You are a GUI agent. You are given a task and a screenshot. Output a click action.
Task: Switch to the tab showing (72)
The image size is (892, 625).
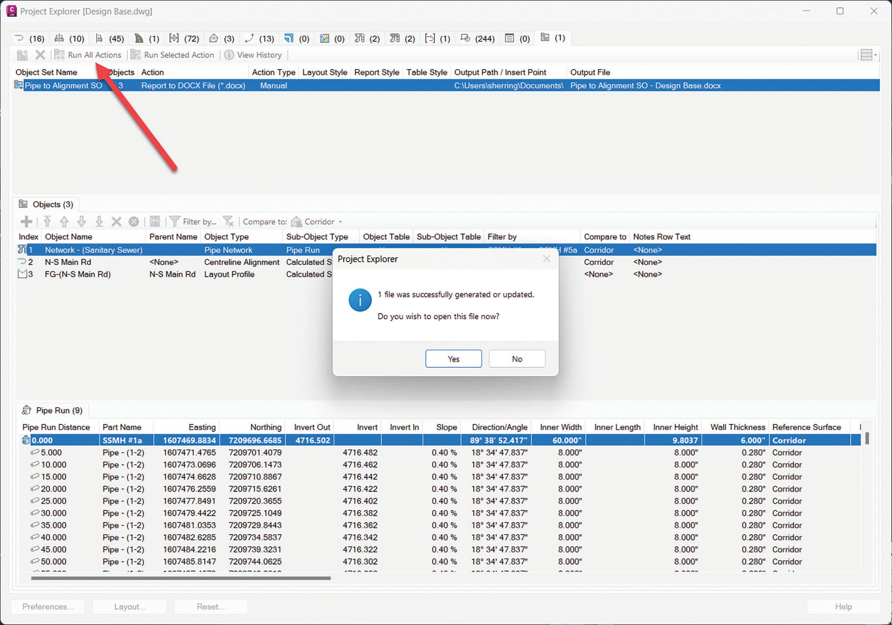184,38
